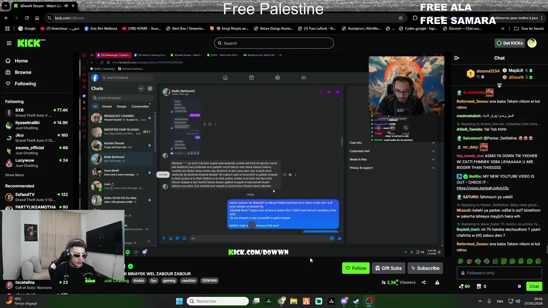The image size is (548, 308).
Task: Click the Gift Subs button
Action: [388, 268]
